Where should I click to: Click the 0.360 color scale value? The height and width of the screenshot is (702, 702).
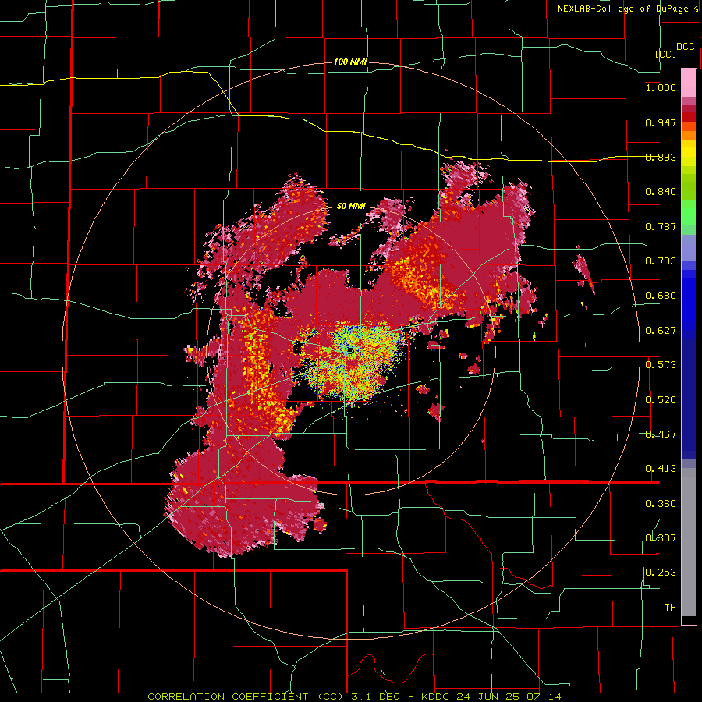661,504
